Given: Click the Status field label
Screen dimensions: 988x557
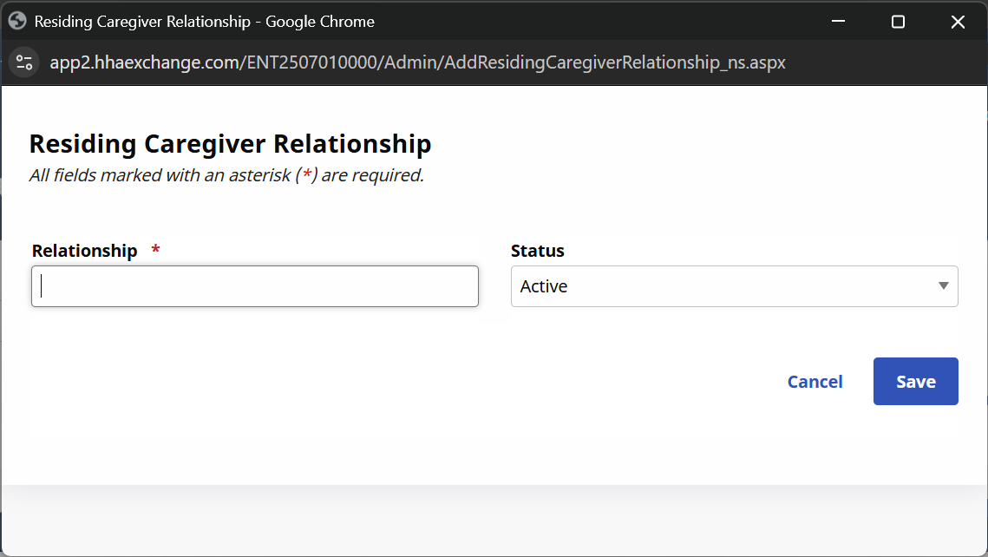Looking at the screenshot, I should pyautogui.click(x=537, y=251).
